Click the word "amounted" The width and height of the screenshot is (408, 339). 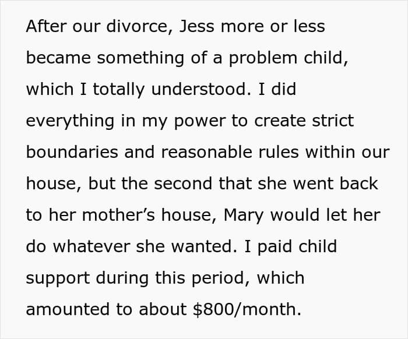pyautogui.click(x=68, y=309)
